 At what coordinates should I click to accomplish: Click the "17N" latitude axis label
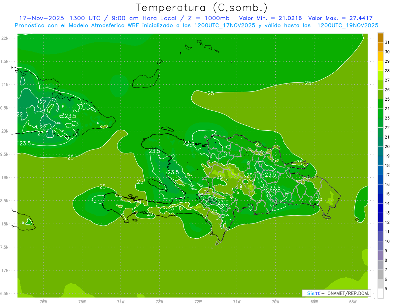click(x=5, y=270)
